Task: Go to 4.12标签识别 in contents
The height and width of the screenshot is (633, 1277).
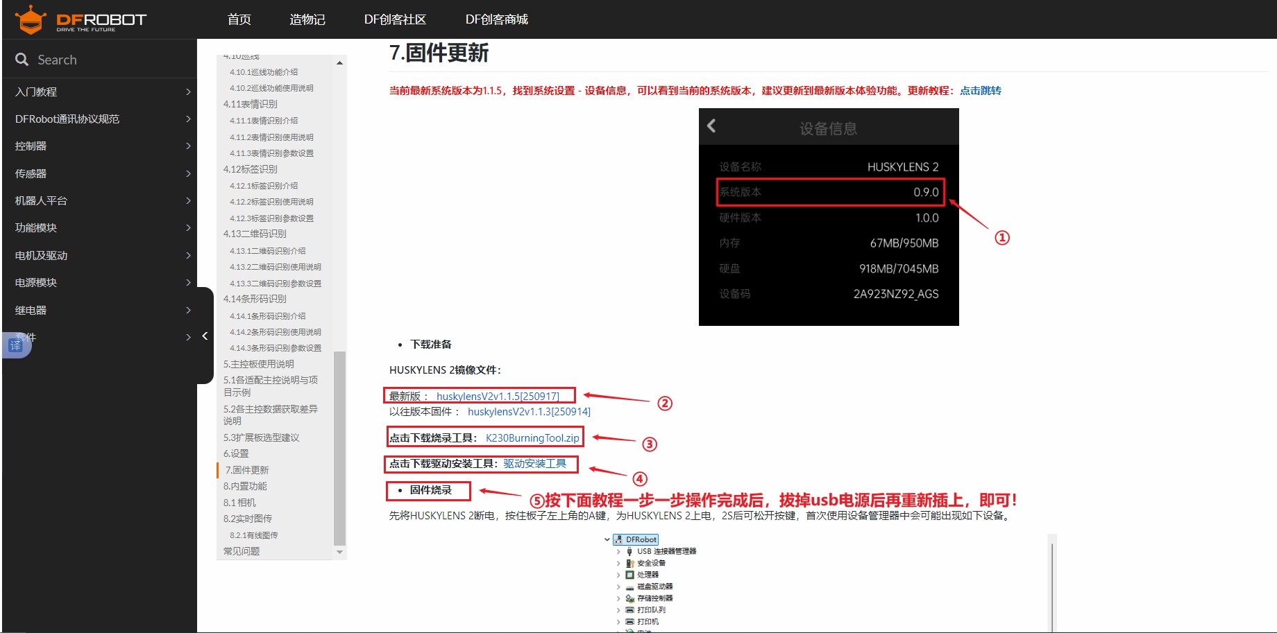Action: pyautogui.click(x=250, y=169)
